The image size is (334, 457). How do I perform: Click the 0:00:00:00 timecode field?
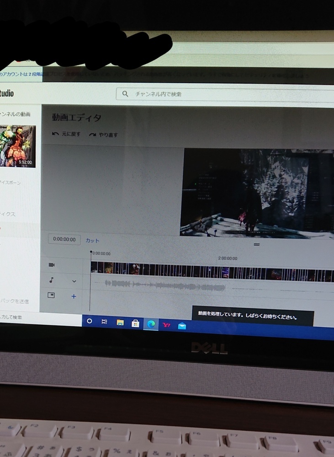64,239
